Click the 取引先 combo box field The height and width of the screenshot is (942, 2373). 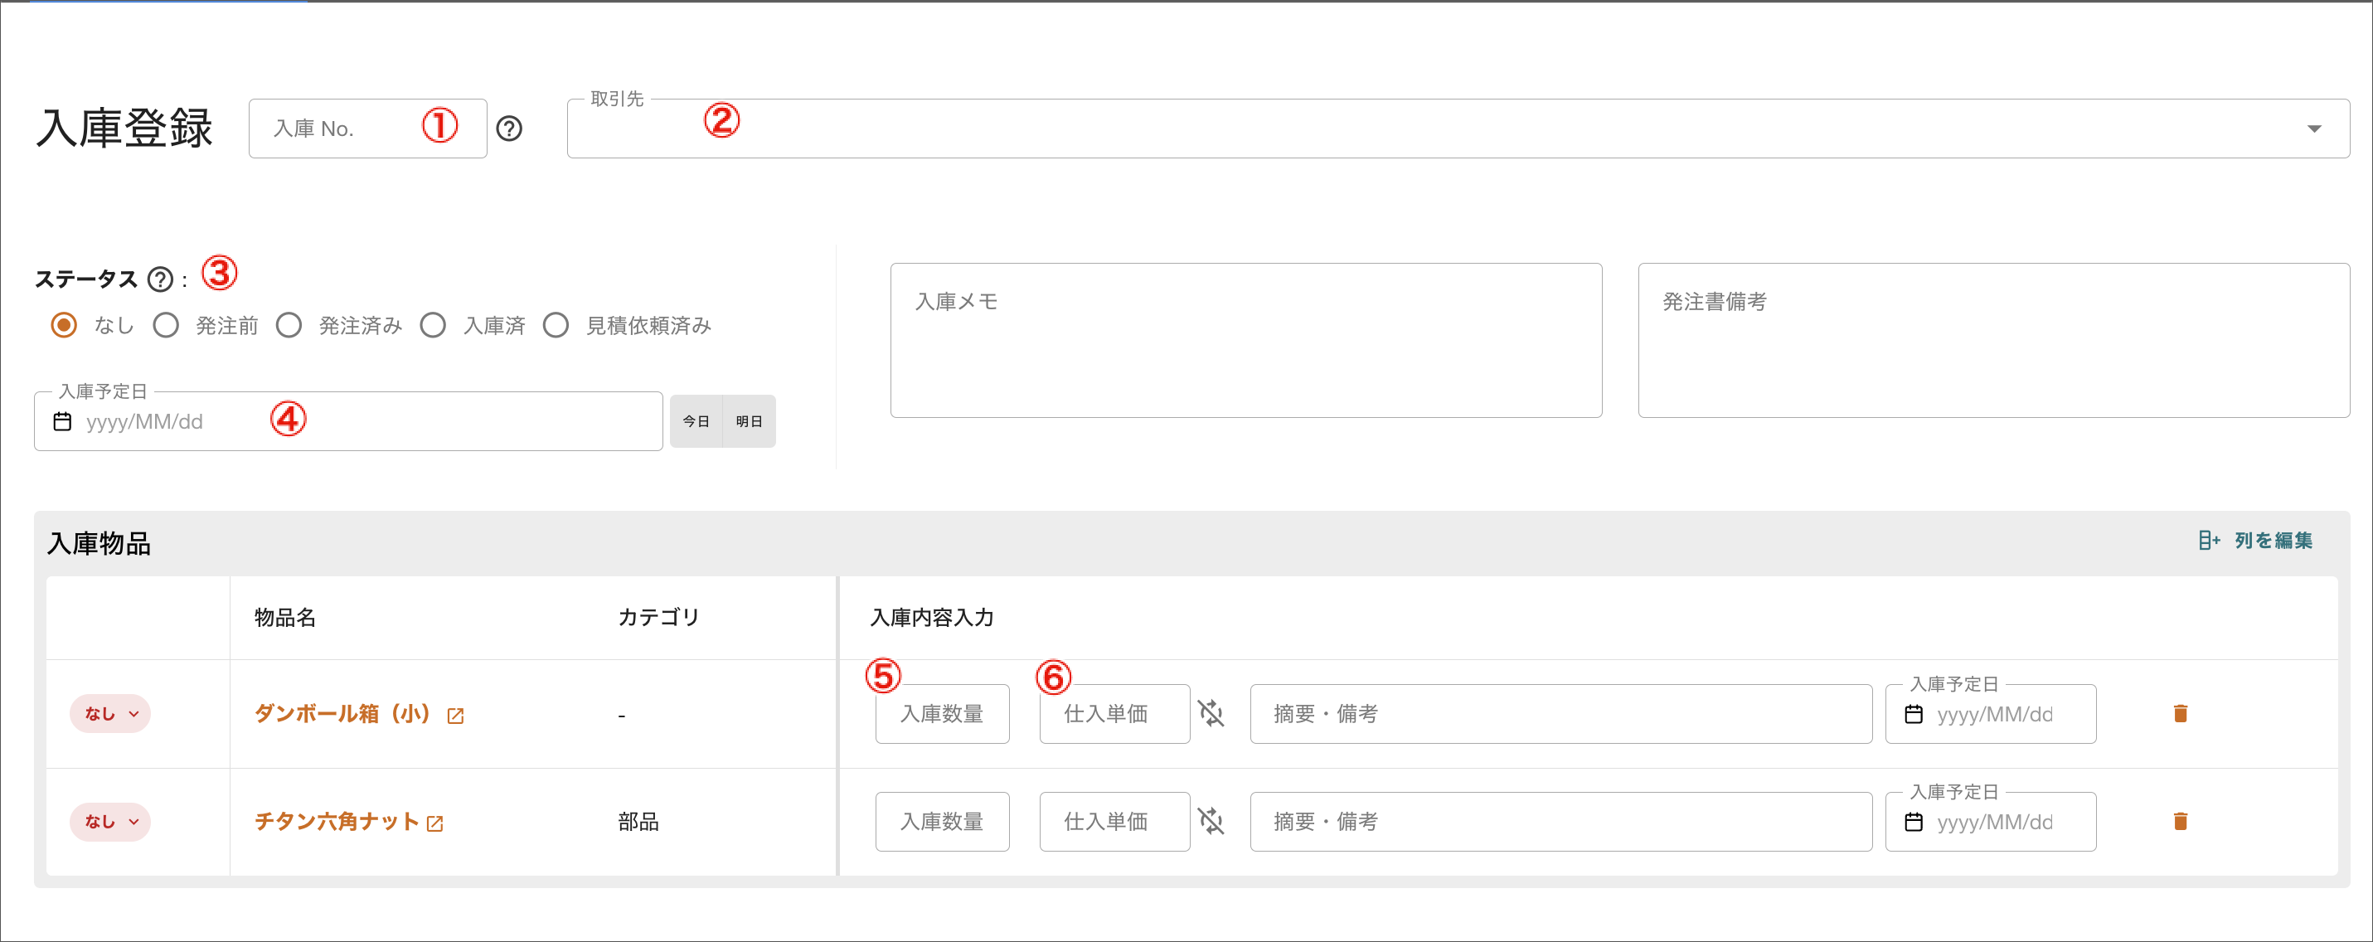click(x=1458, y=129)
